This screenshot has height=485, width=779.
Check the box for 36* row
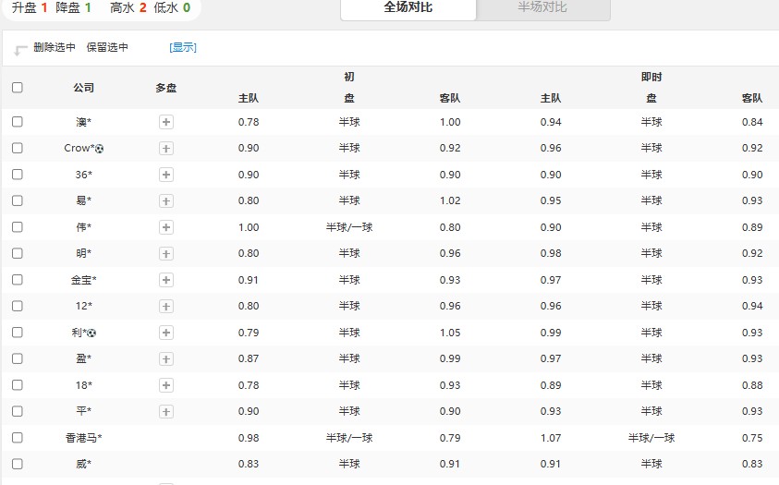point(18,175)
